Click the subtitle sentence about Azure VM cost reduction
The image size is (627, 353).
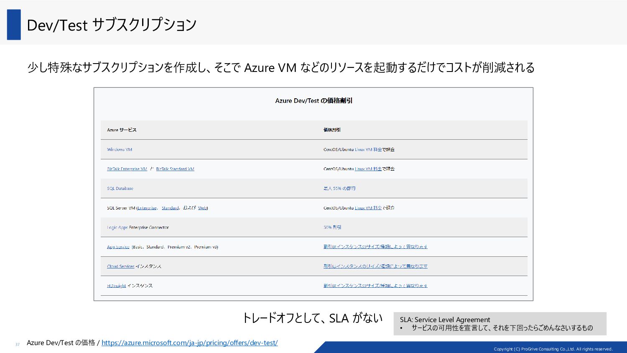(281, 67)
